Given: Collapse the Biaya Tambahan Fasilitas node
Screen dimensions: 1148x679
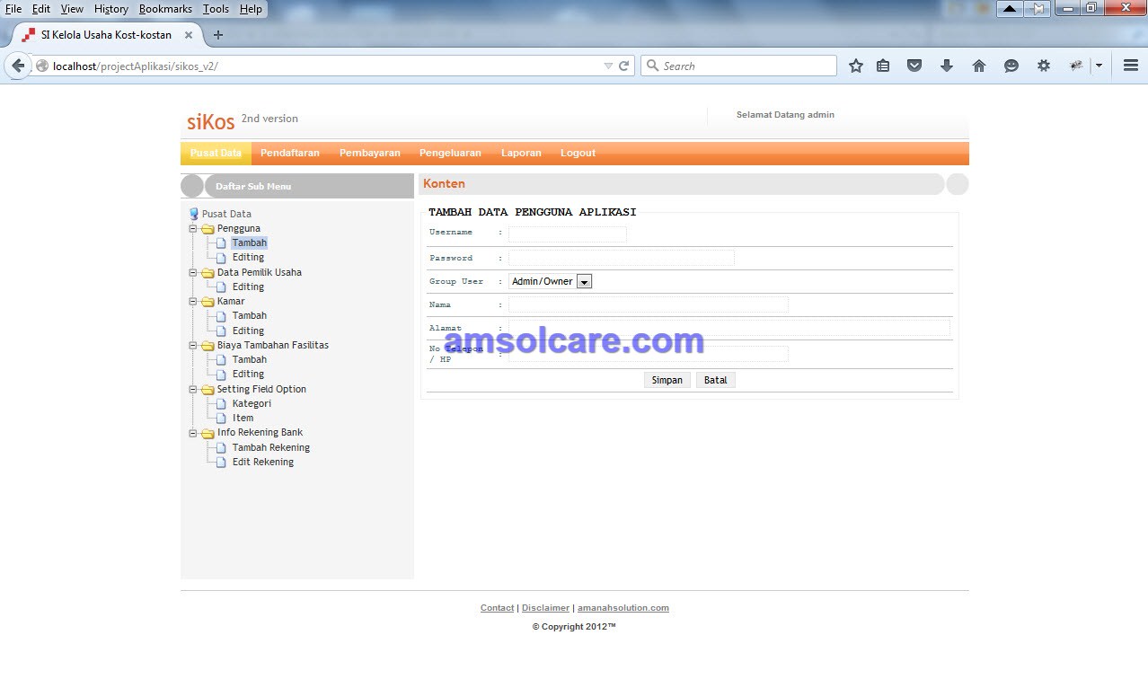Looking at the screenshot, I should point(192,345).
